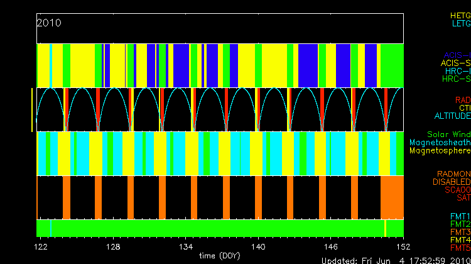Click the ALTITUDE legend label
The image size is (471, 264).
click(x=452, y=116)
